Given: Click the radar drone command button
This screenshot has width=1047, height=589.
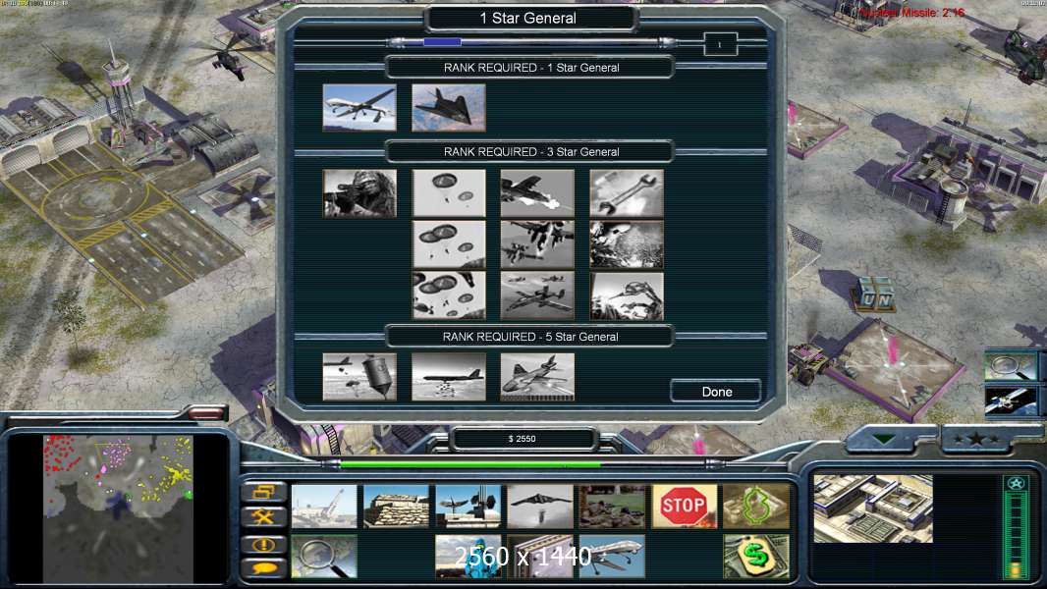Looking at the screenshot, I should click(468, 507).
